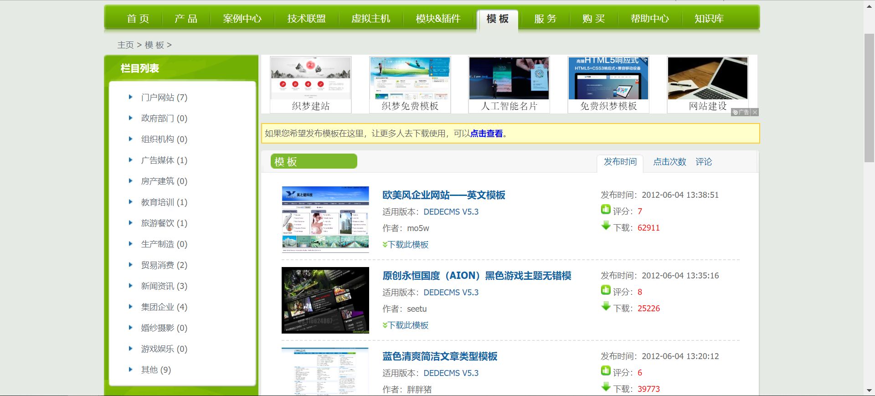This screenshot has width=875, height=396.
Task: Click thumbs-up icon on 蓝色清爽简洁 template
Action: pos(606,371)
